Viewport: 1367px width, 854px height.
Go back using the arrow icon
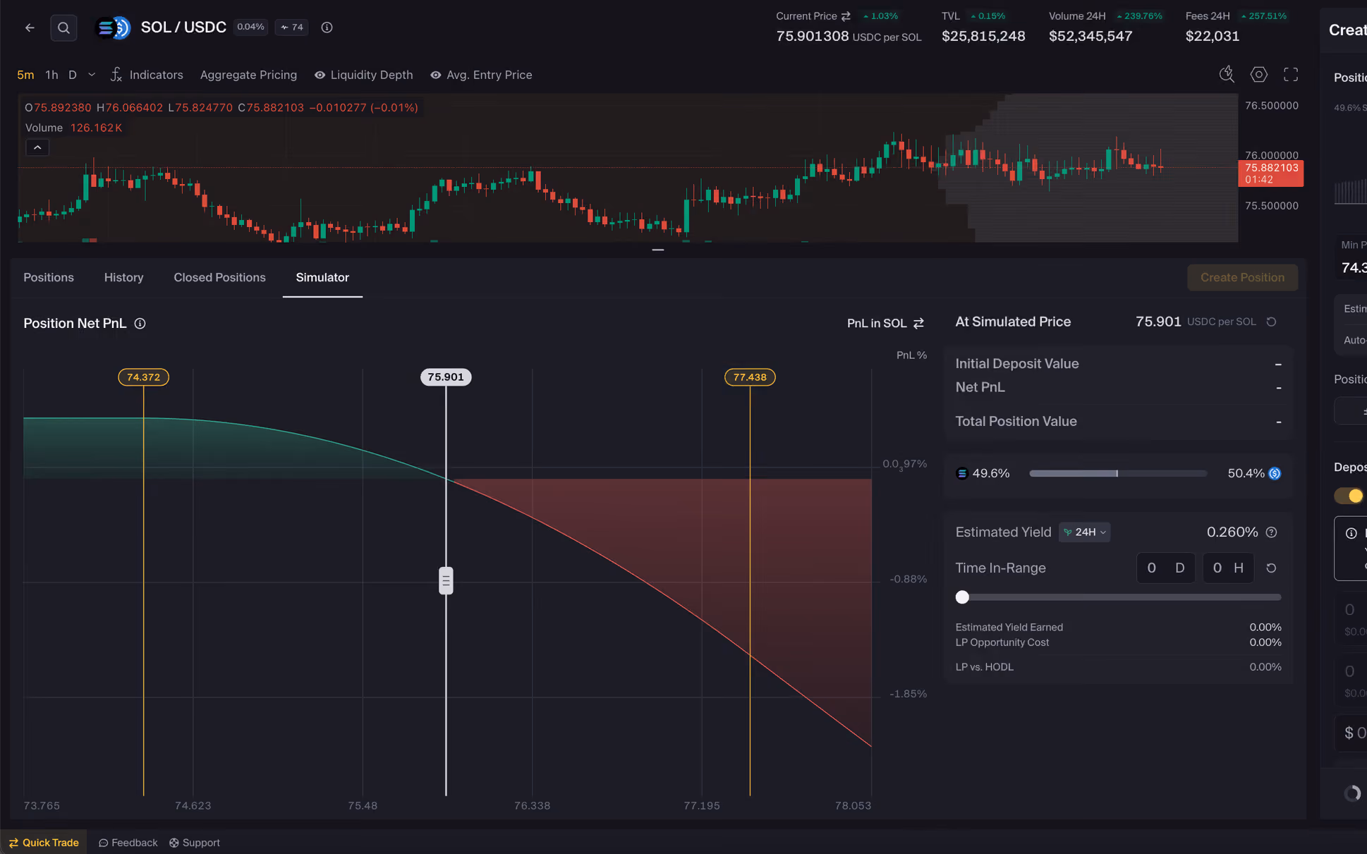tap(30, 28)
